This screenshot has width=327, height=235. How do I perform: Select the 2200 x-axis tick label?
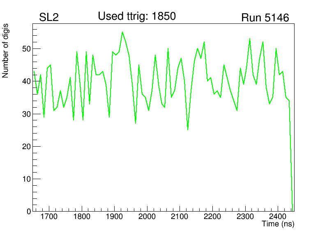click(x=212, y=217)
